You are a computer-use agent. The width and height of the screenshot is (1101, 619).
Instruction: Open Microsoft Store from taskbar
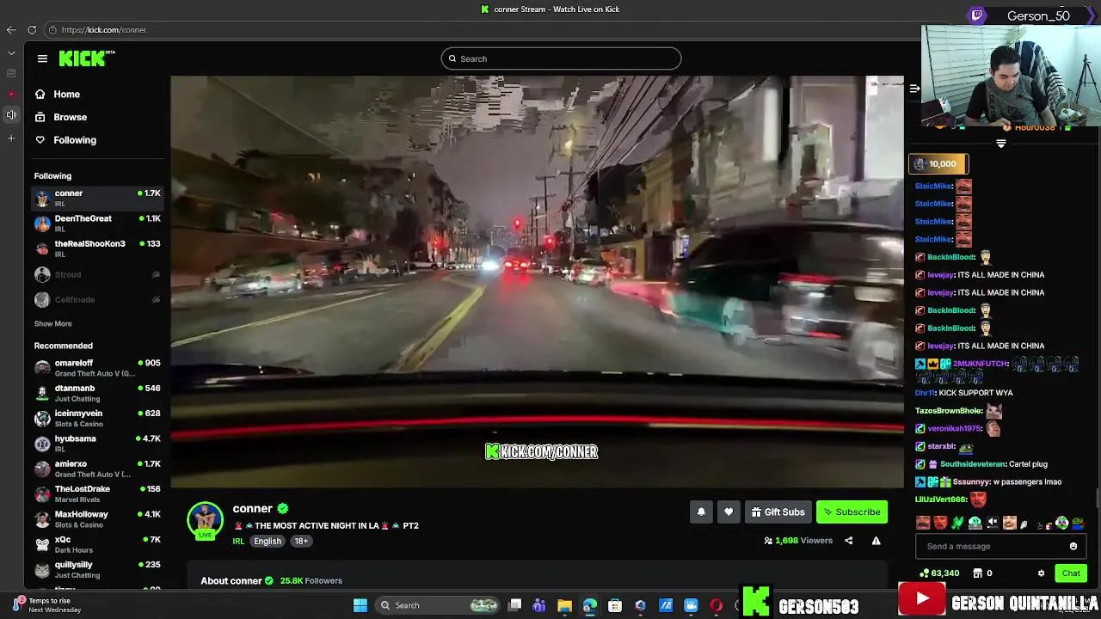[x=615, y=605]
